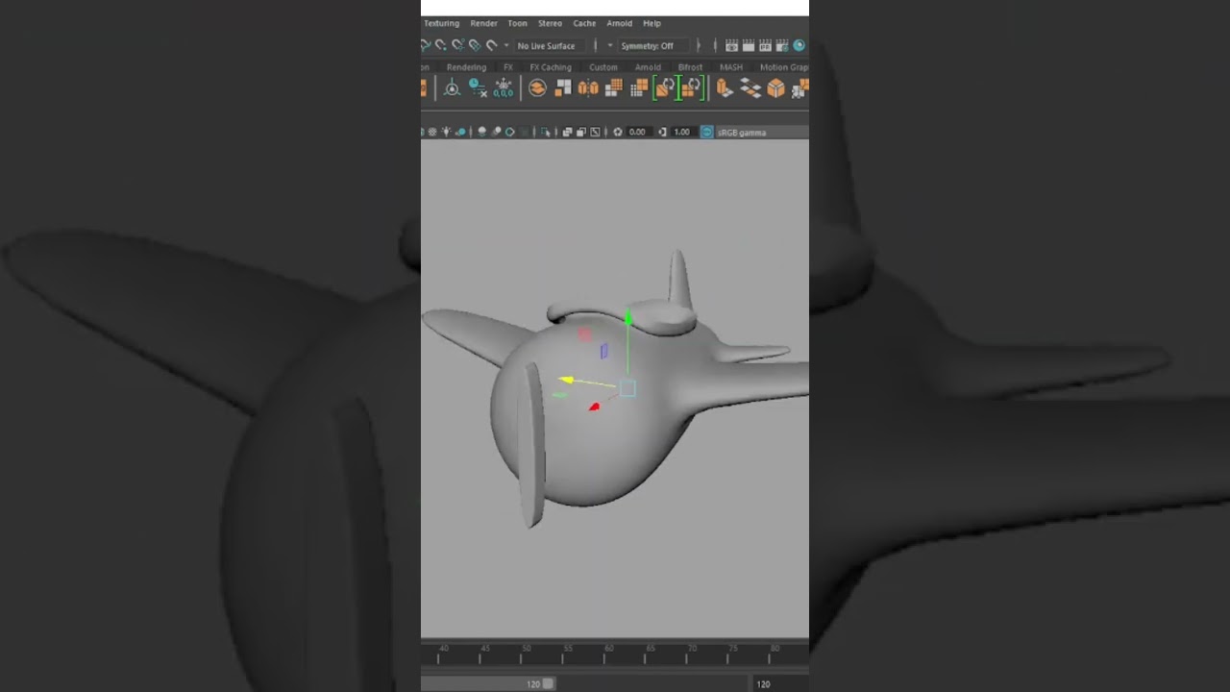Switch to the MASH shelf tab

pos(731,67)
